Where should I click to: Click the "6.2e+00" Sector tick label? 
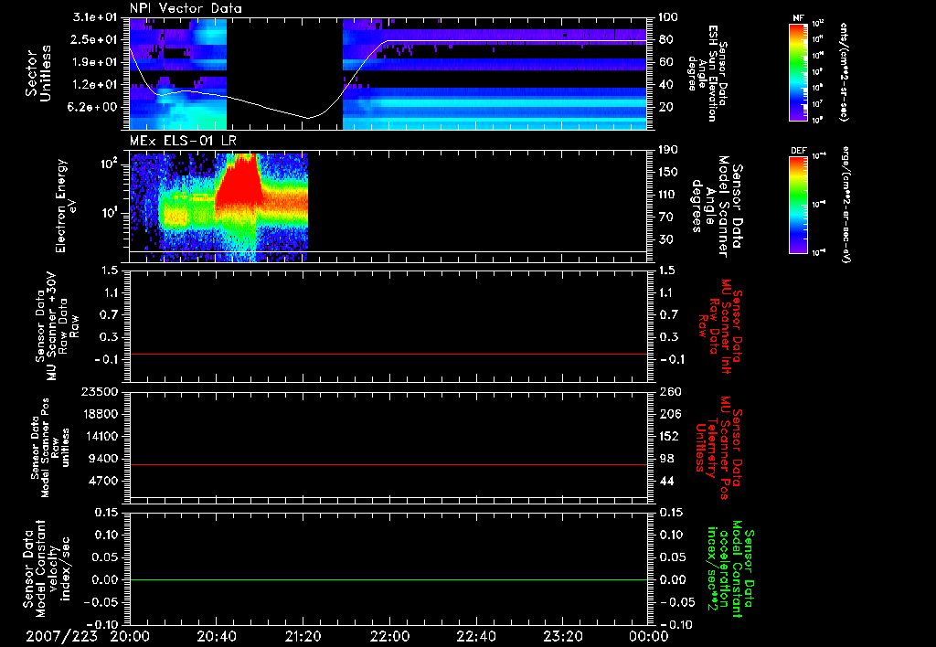tap(94, 107)
